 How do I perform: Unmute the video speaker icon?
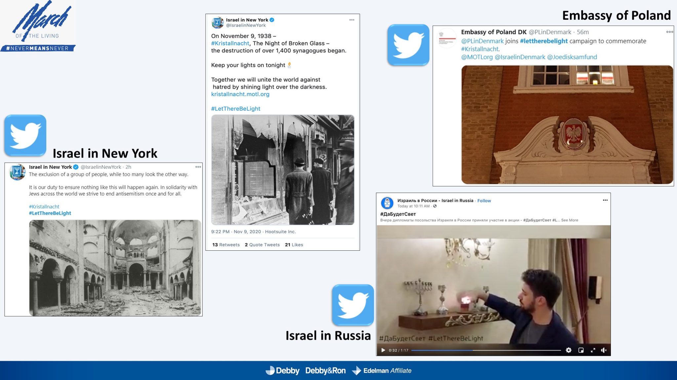[604, 350]
